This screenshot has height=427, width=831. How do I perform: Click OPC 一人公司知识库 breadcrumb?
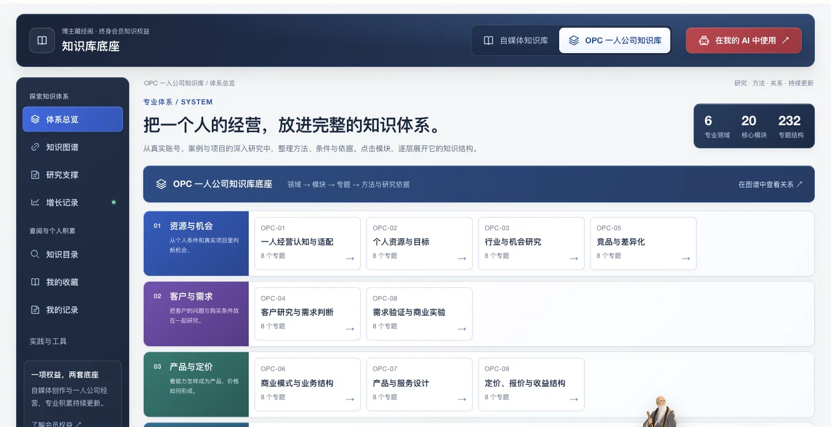point(174,83)
